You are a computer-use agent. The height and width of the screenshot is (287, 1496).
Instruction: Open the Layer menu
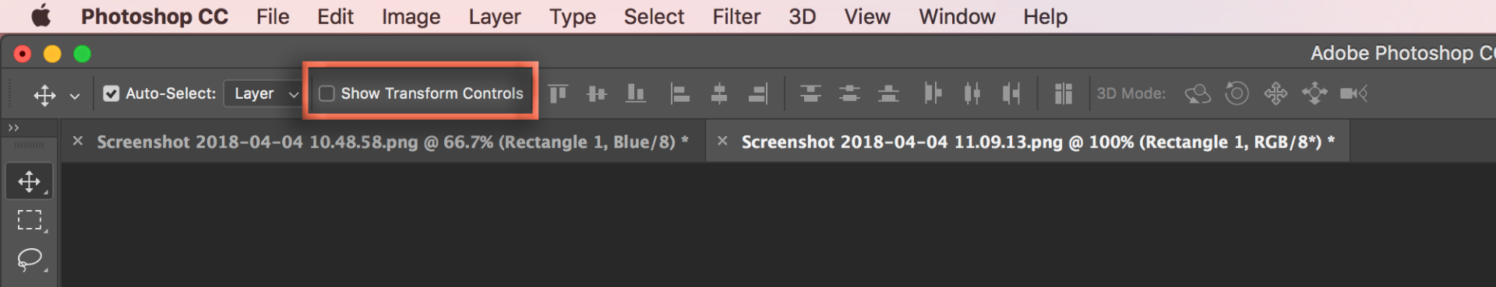point(495,16)
